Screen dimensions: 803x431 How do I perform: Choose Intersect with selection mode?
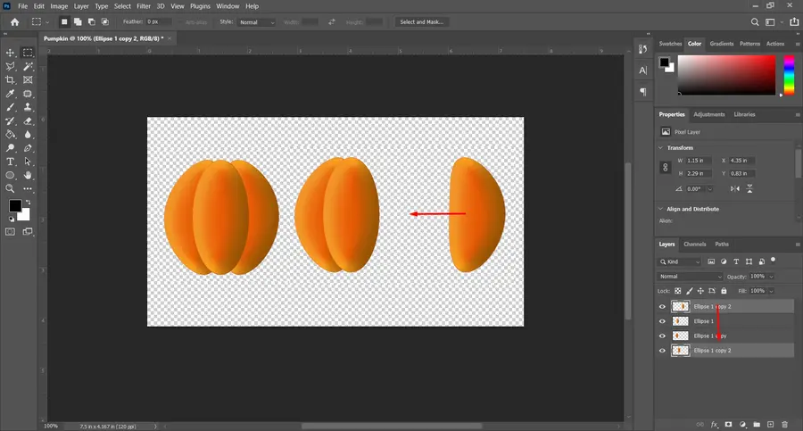click(105, 22)
